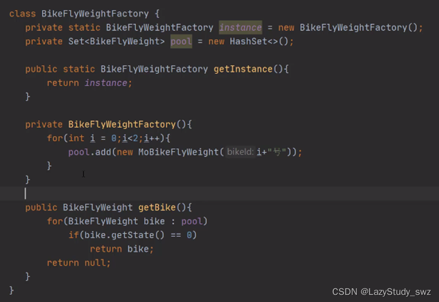Click the private constructor BikeFlyWeightFactory name
The image size is (439, 302).
coord(122,124)
